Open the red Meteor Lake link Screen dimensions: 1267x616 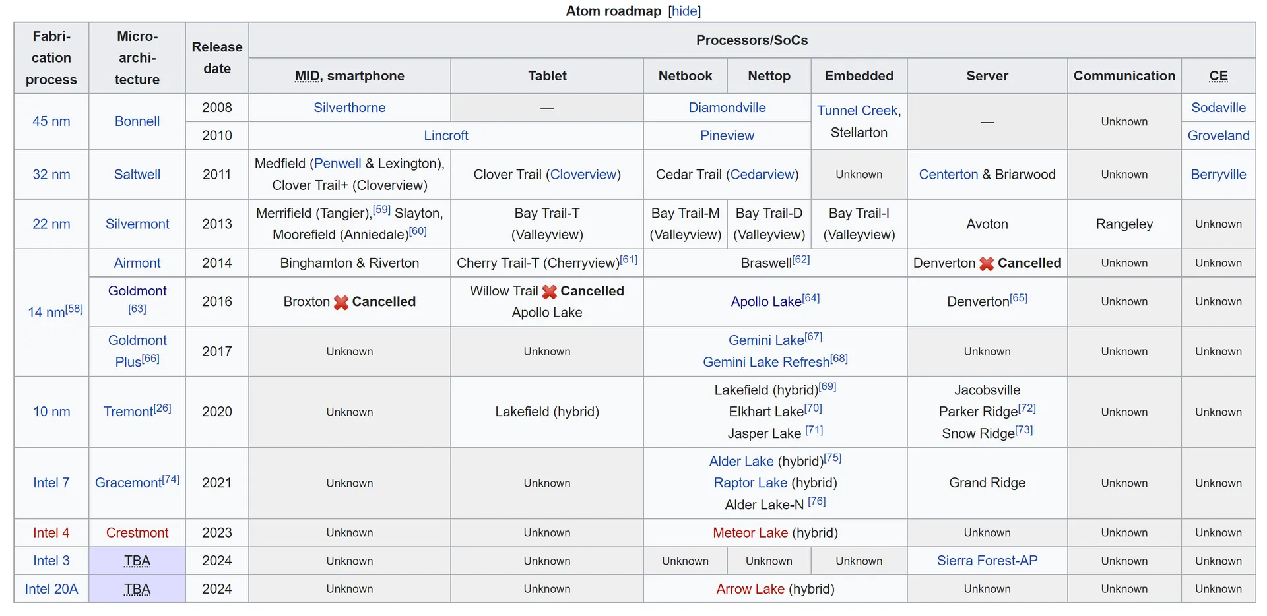coord(750,533)
